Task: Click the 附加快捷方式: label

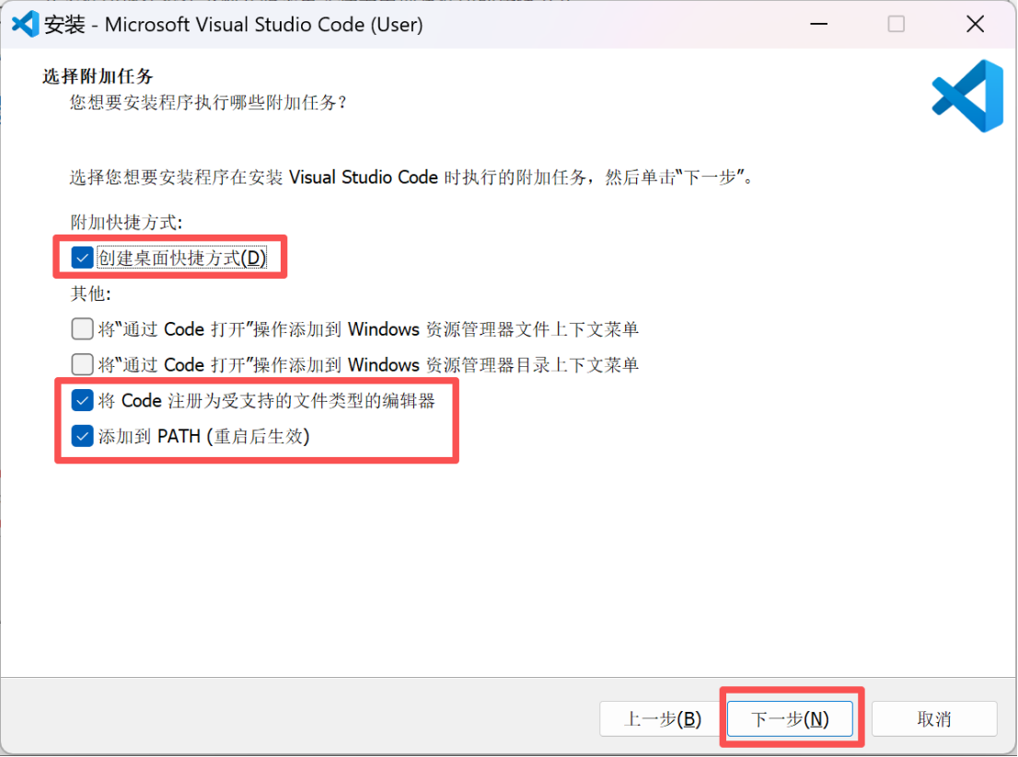Action: (x=127, y=223)
